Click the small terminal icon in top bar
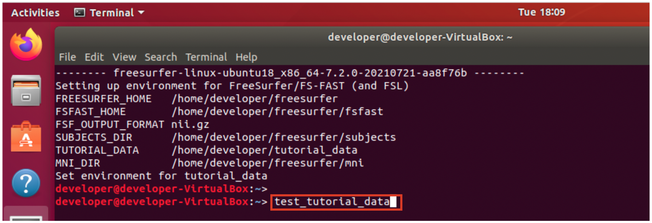The image size is (652, 223). [x=79, y=13]
